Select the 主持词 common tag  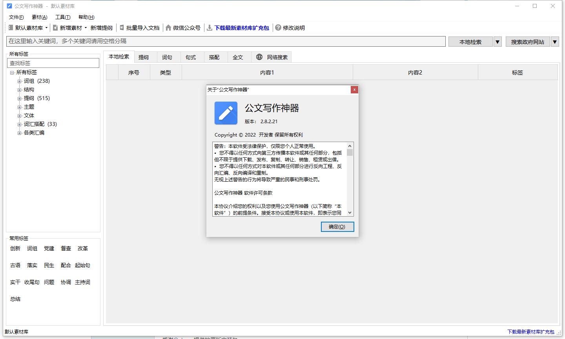82,282
